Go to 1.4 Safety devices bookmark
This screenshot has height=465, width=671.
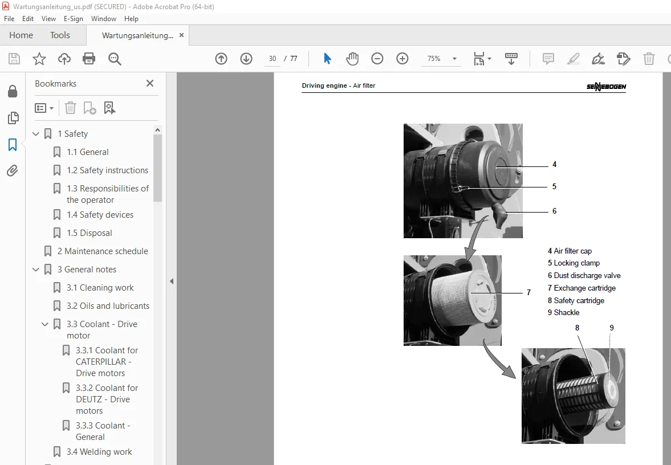(x=100, y=215)
